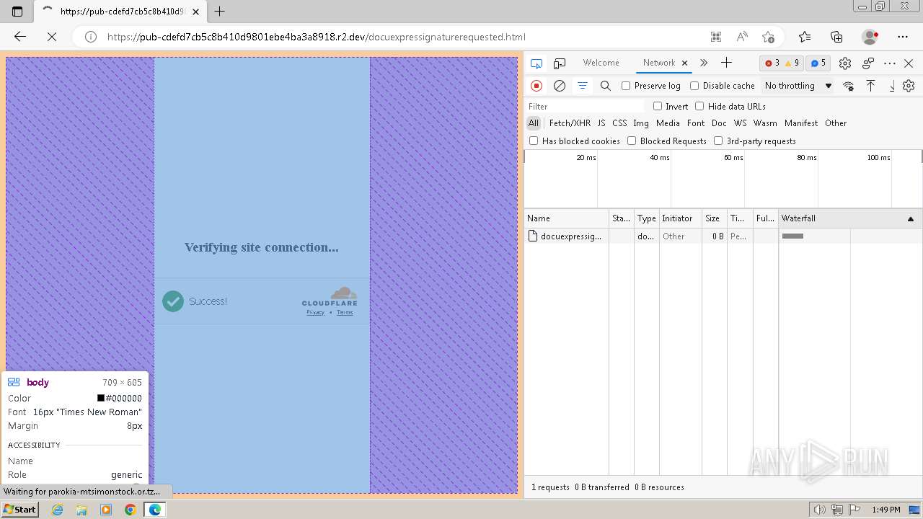The image size is (923, 519).
Task: Enable the Disable cache checkbox
Action: coord(694,86)
